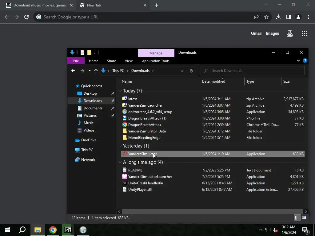The height and width of the screenshot is (236, 315).
Task: Open the View ribbon tab
Action: [129, 61]
